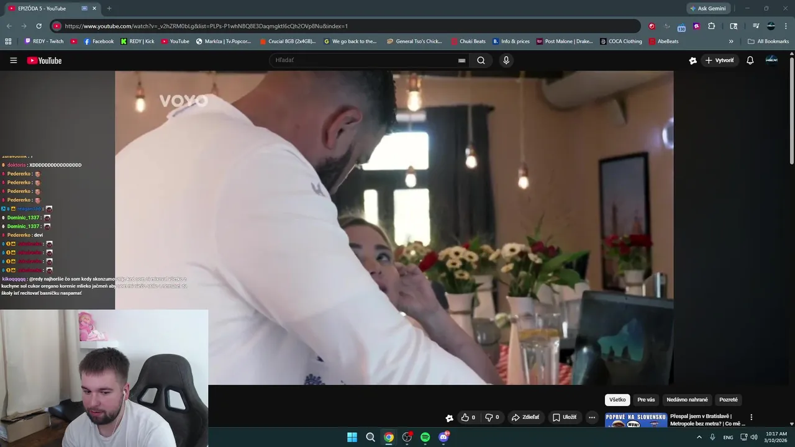Click the blue 130 badge extension icon
Viewport: 795px width, 447px height.
coord(681,27)
